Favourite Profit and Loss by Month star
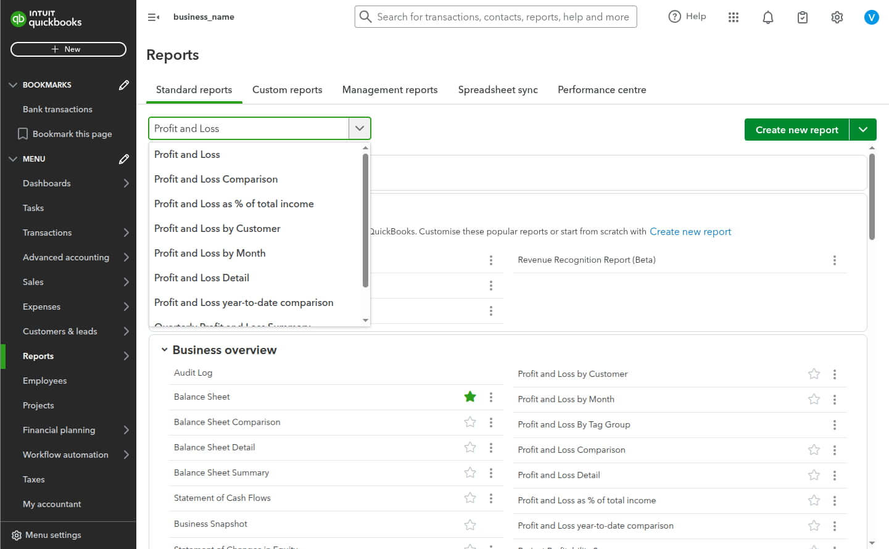 click(814, 399)
